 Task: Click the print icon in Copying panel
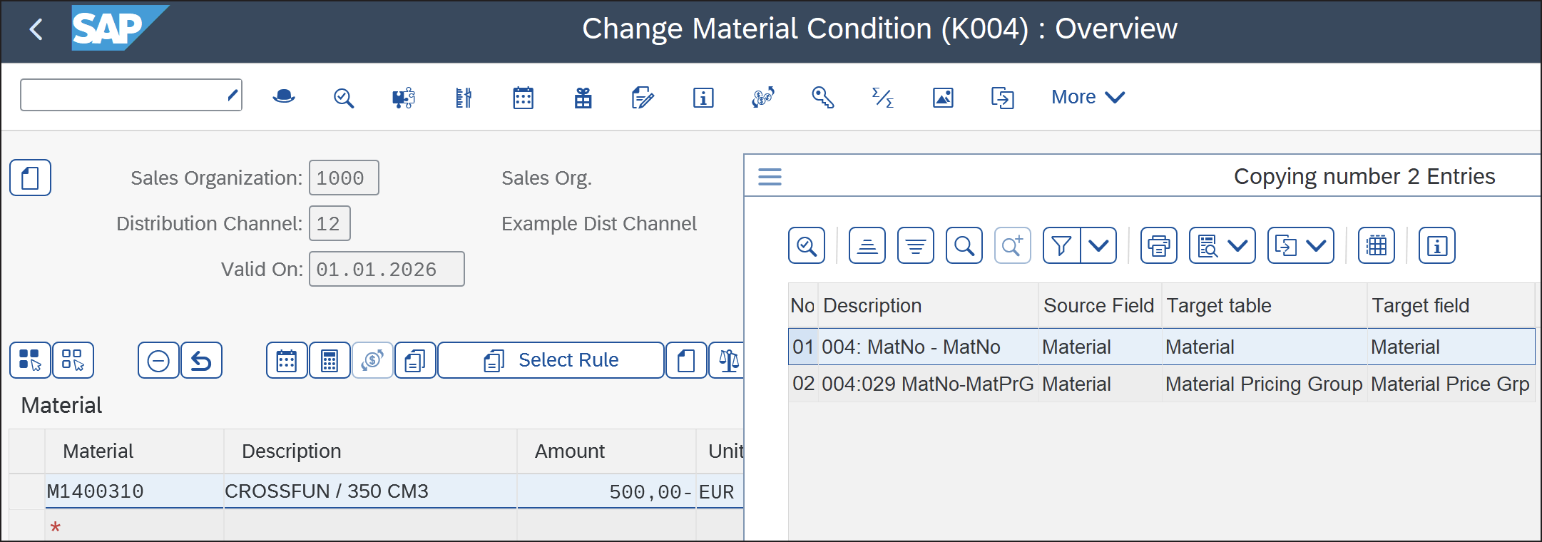click(1158, 246)
